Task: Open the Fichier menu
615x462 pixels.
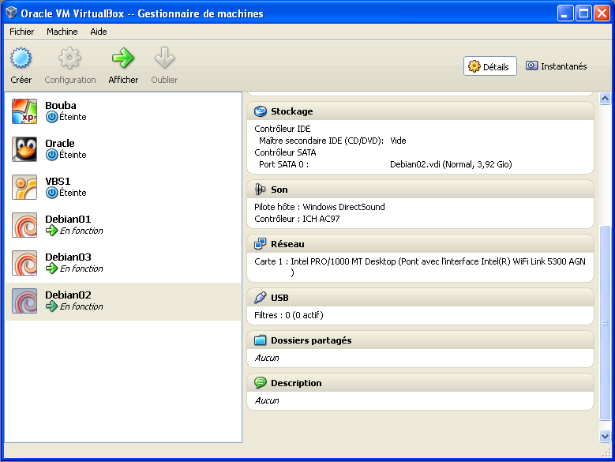Action: click(21, 32)
